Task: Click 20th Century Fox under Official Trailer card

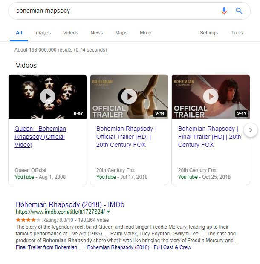Action: [116, 170]
